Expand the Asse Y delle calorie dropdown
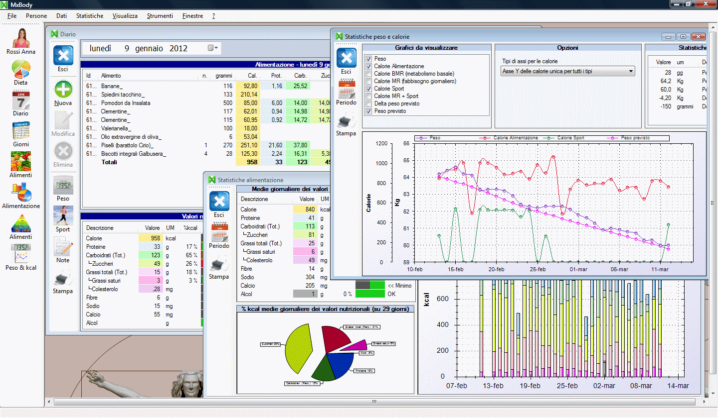Viewport: 718px width, 418px height. point(631,71)
